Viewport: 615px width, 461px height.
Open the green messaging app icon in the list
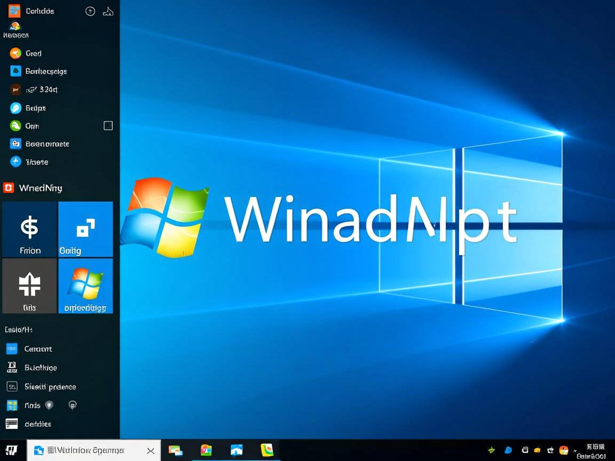click(14, 125)
